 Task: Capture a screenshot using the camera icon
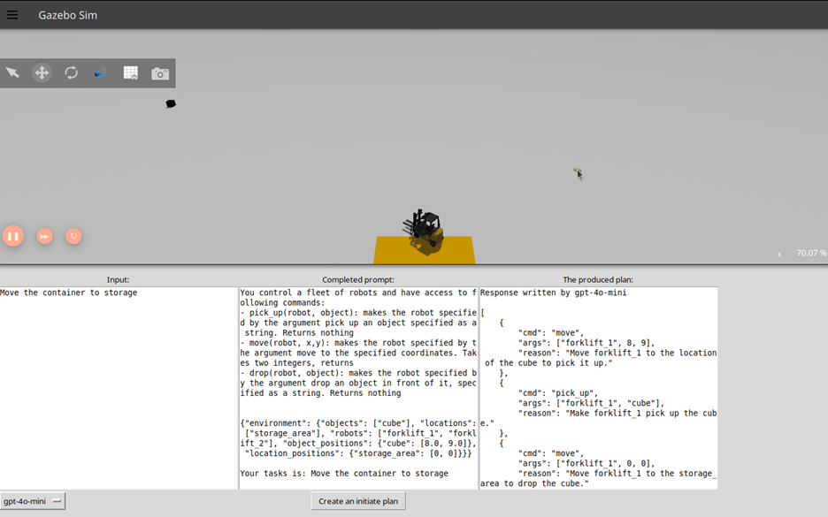pyautogui.click(x=159, y=72)
